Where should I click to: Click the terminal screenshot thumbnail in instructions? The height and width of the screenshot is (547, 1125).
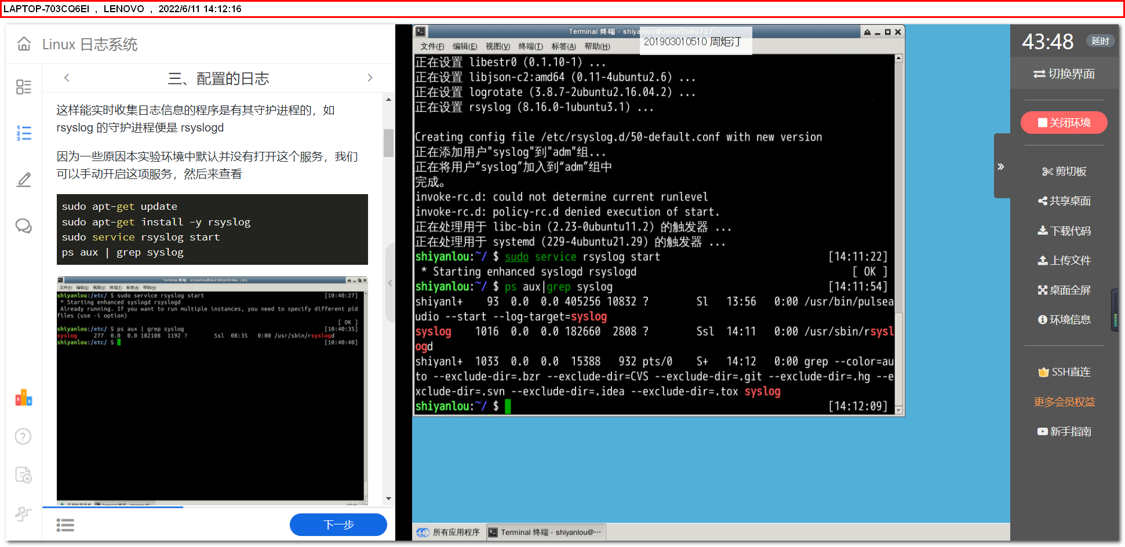(x=212, y=388)
